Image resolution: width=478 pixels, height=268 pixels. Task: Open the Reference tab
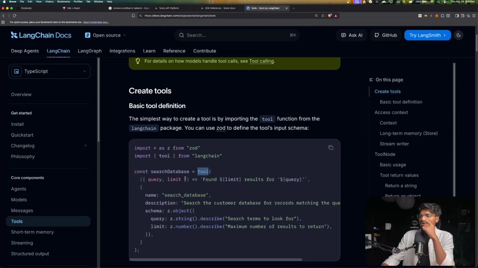tap(174, 51)
